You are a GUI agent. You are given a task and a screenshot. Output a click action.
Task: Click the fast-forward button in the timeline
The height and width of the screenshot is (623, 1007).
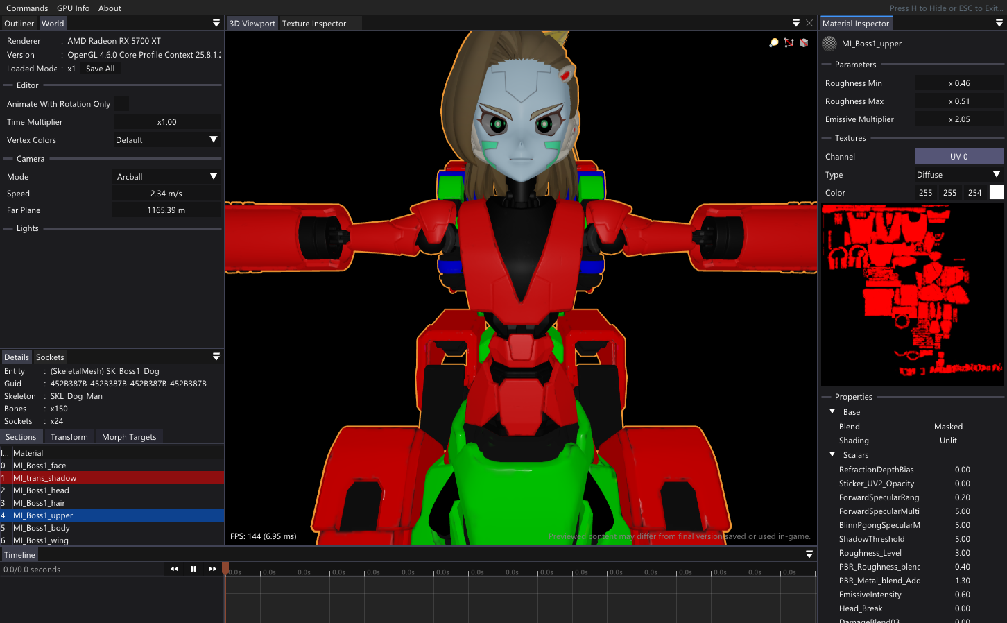[212, 569]
